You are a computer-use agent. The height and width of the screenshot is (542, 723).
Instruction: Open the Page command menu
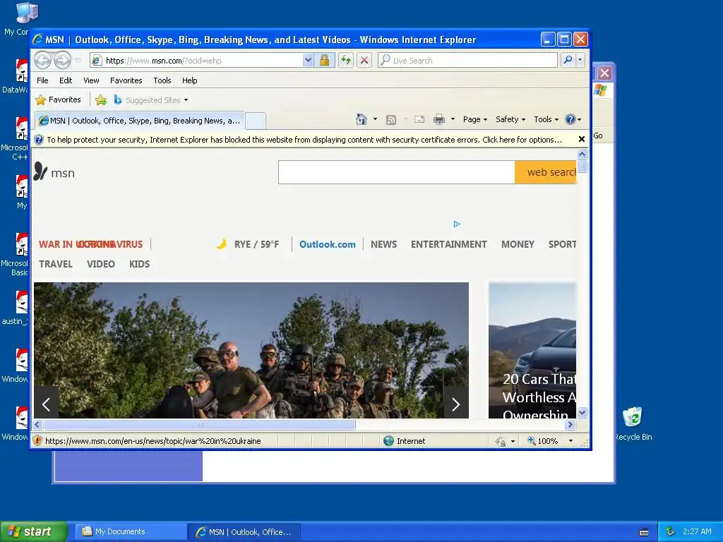(475, 119)
